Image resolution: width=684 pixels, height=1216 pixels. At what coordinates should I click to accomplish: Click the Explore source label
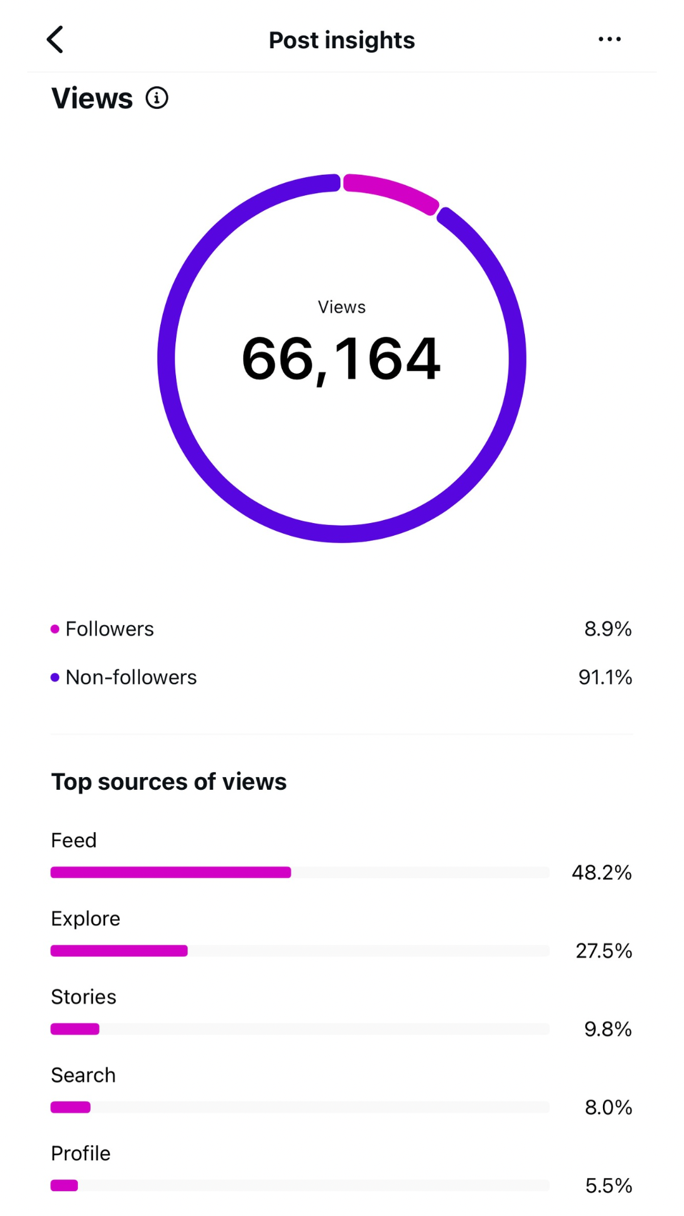point(85,918)
